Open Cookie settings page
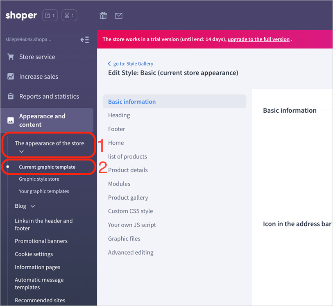333x306 pixels. point(34,254)
